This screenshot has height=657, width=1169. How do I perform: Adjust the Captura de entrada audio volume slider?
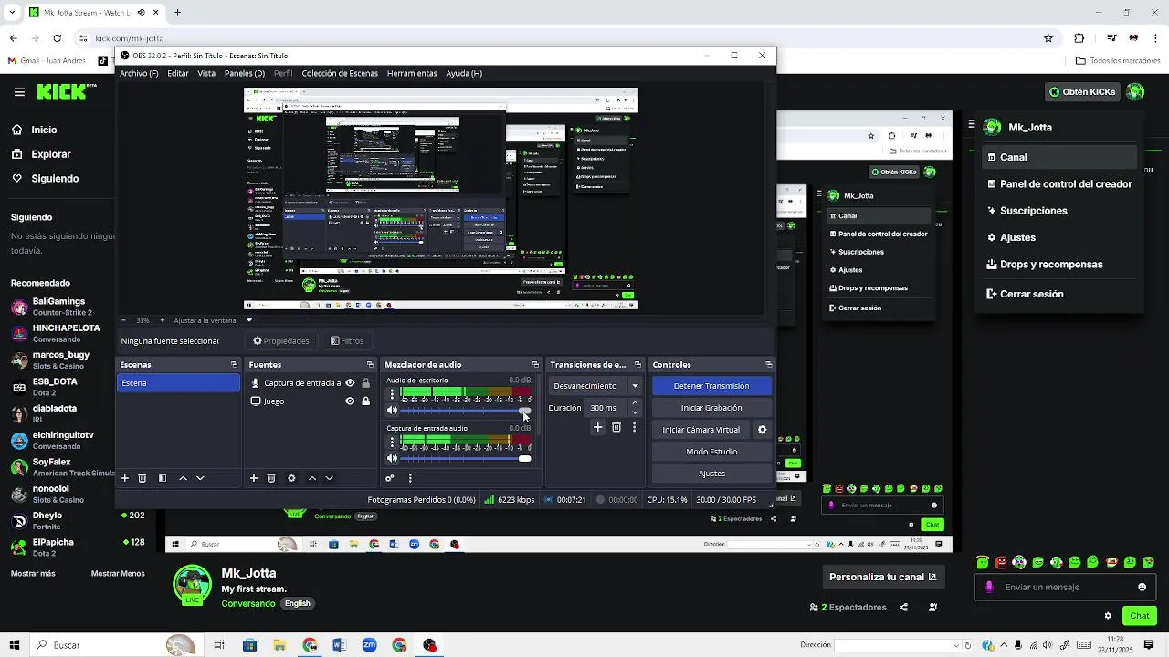pos(464,459)
